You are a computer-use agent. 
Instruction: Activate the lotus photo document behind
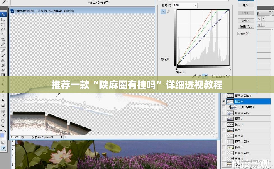coord(115,155)
